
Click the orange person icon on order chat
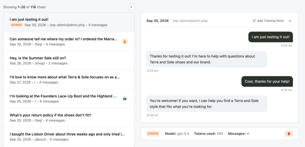[125, 41]
